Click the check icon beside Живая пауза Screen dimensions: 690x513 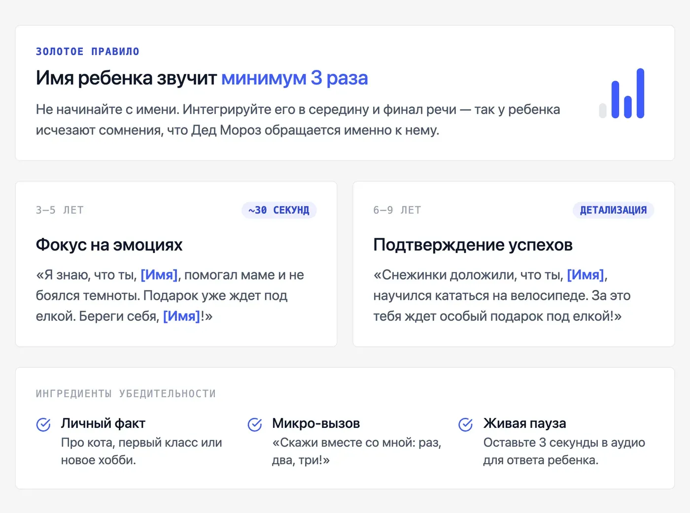[x=465, y=424]
